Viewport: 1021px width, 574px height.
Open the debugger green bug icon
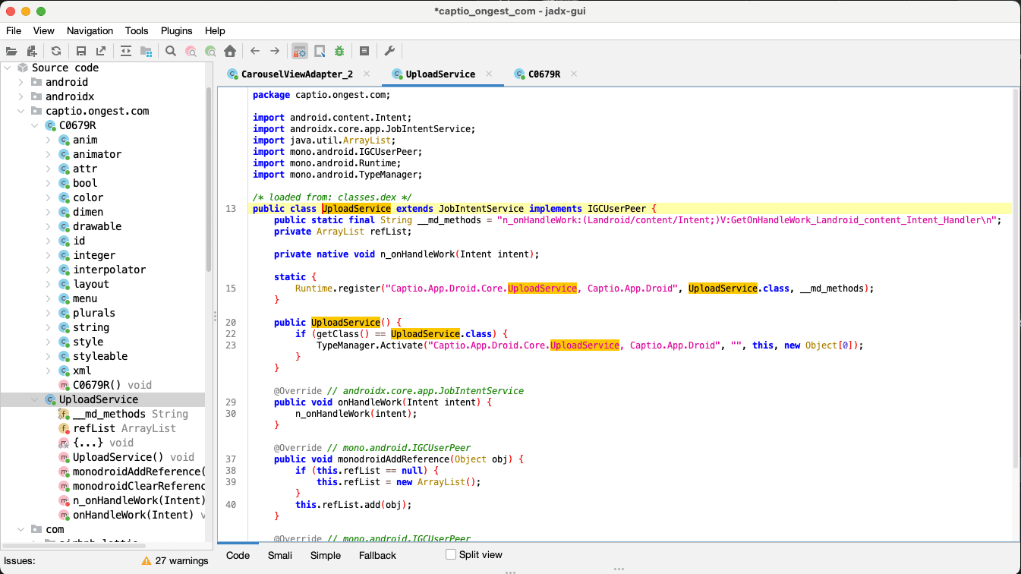(339, 51)
